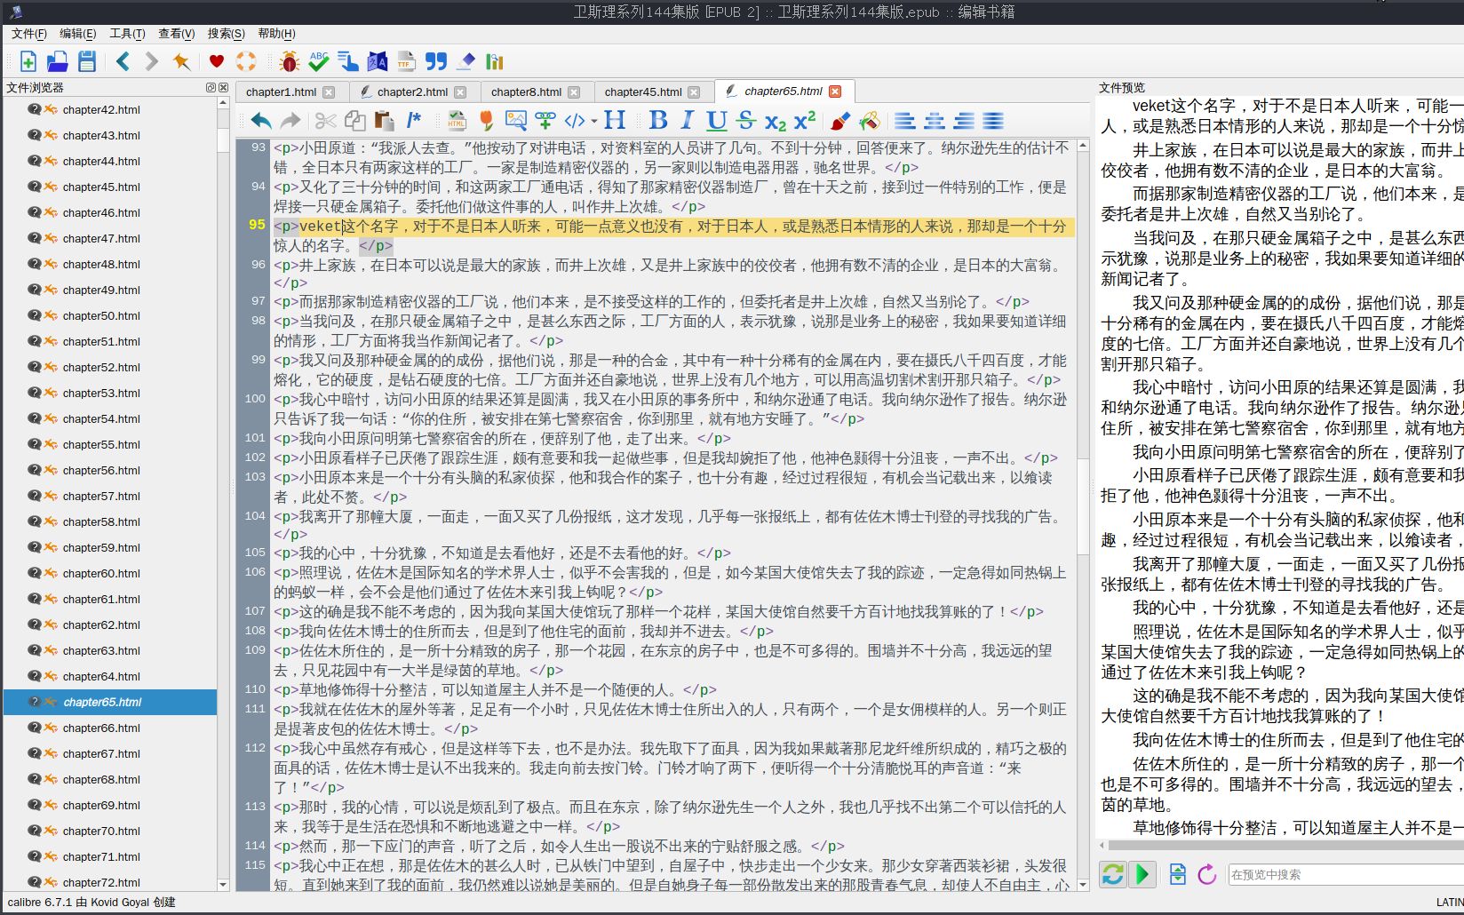The image size is (1464, 915).
Task: Toggle comment with the /* icon
Action: pos(413,120)
